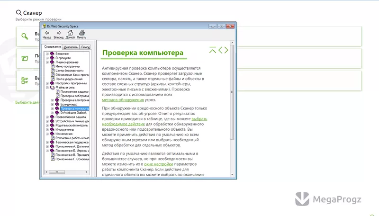Click the open book icon of Файлы и сеть
379x216 pixels.
click(52, 88)
